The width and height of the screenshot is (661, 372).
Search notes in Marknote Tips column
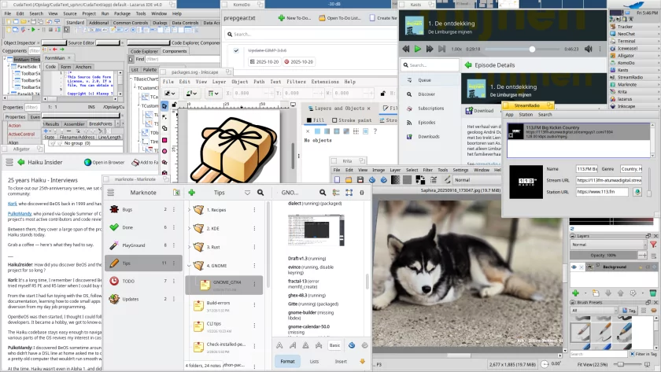(x=260, y=193)
